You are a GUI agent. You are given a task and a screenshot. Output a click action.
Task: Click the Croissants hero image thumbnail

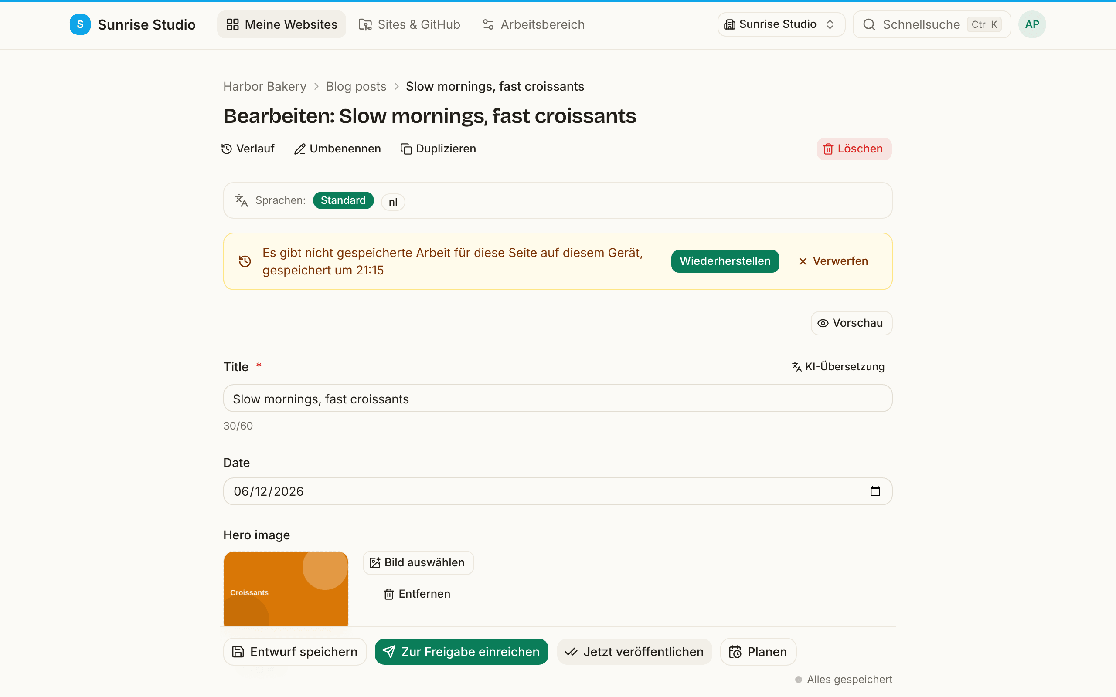click(286, 589)
